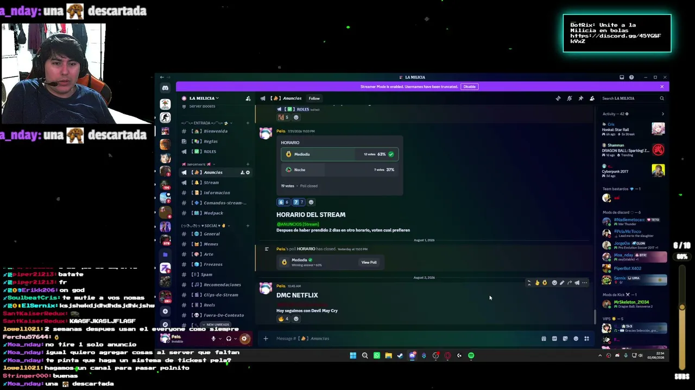Screen dimensions: 695x390
Task: Focus the Search LA MILICIA field
Action: pyautogui.click(x=633, y=98)
